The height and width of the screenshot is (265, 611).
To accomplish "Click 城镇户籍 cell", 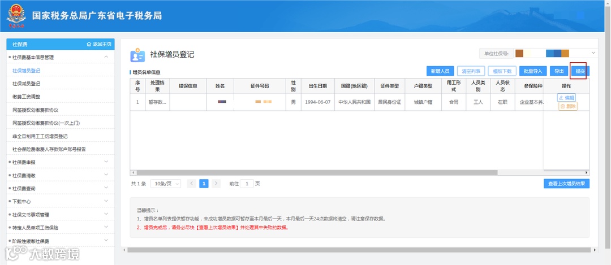I will (x=423, y=102).
